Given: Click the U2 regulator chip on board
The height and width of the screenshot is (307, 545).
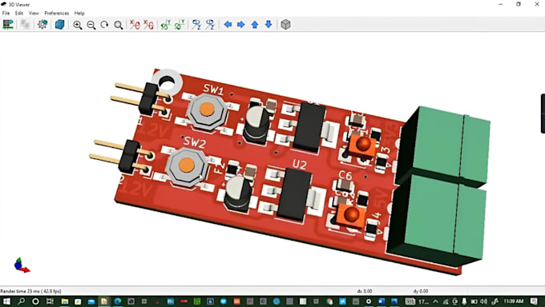Looking at the screenshot, I should (294, 194).
